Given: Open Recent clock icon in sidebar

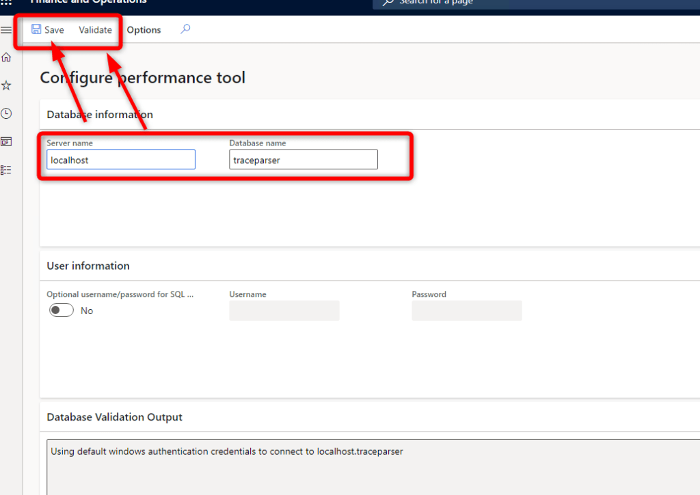Looking at the screenshot, I should click(6, 113).
